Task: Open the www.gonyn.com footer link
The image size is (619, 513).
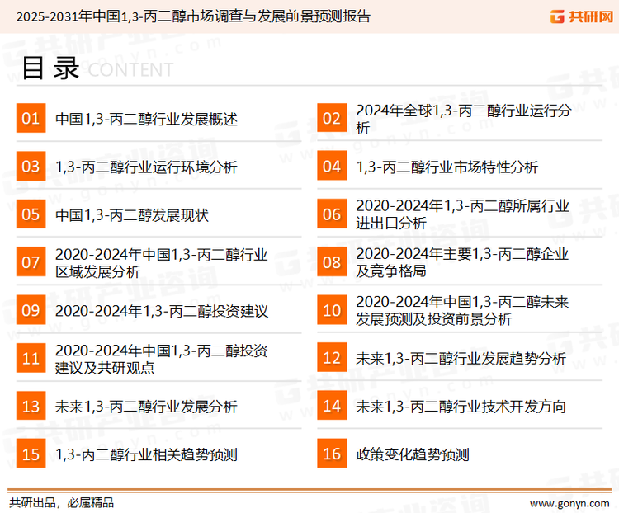Action: click(x=569, y=503)
